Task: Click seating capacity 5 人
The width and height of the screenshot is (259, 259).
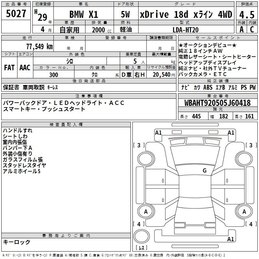Action: tap(139, 62)
